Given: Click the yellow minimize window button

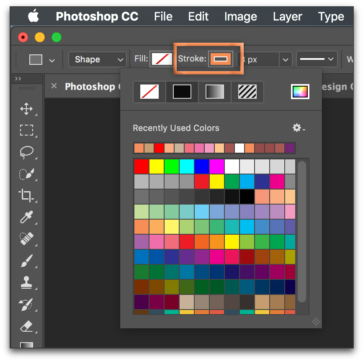Looking at the screenshot, I should 40,37.
